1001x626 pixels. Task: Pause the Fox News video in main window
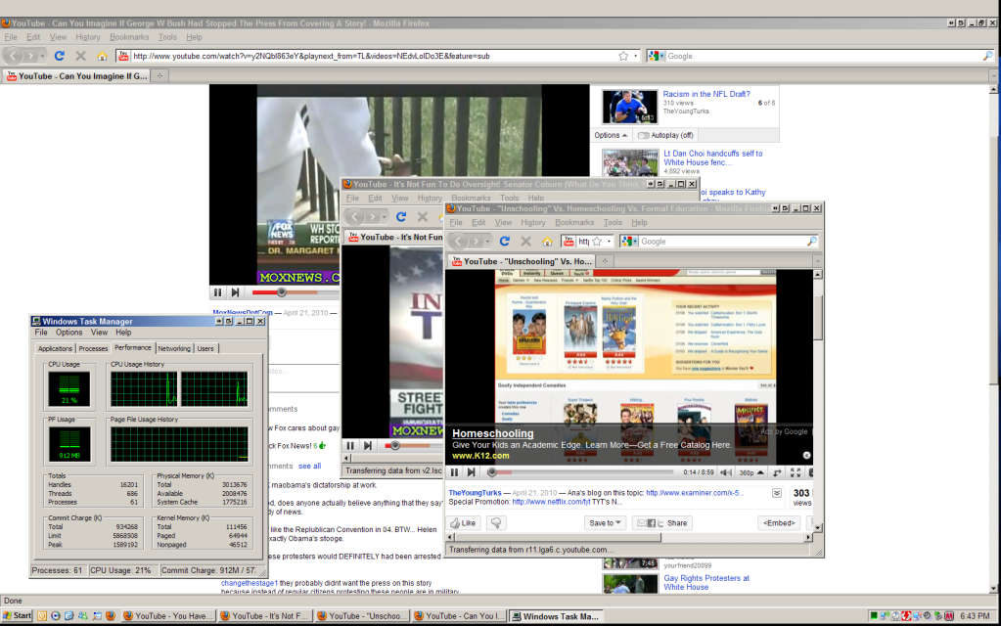[x=217, y=292]
